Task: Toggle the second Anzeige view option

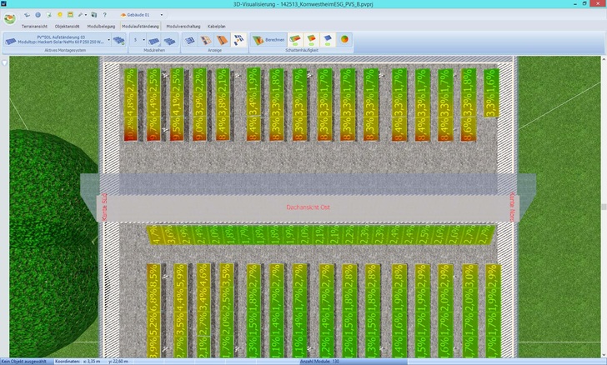Action: [x=206, y=40]
